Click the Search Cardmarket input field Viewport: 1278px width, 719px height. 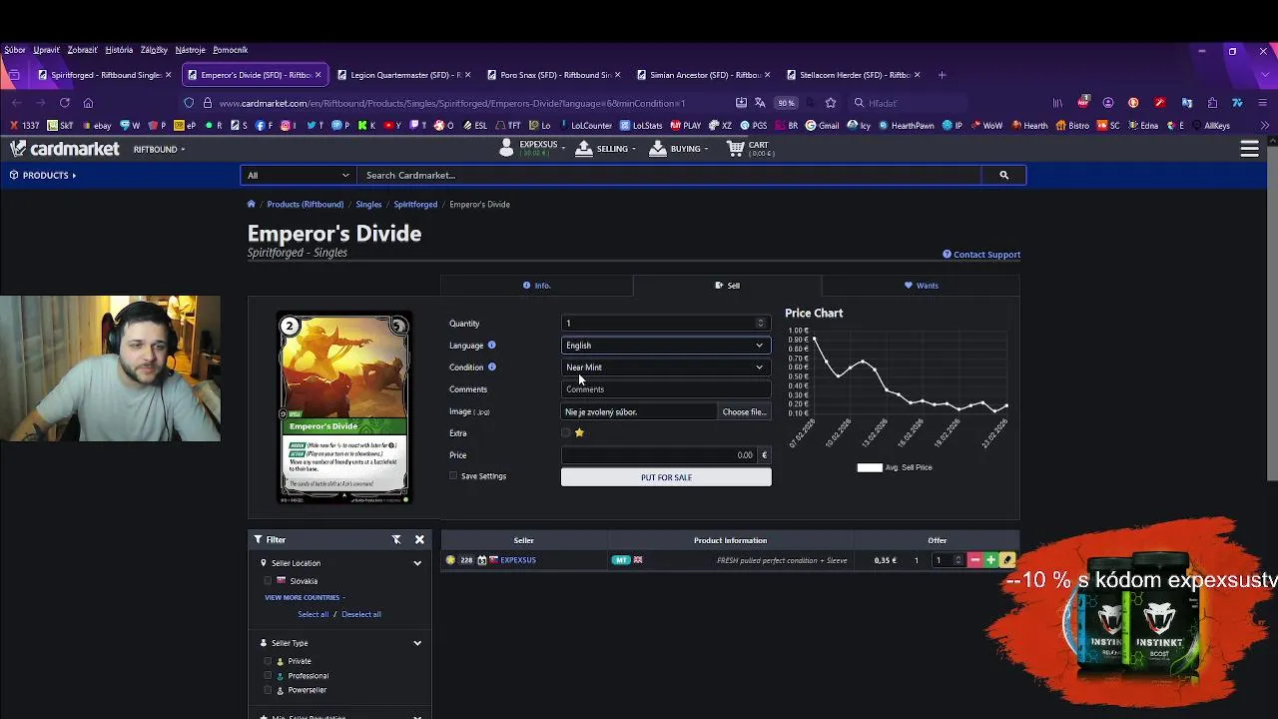669,175
